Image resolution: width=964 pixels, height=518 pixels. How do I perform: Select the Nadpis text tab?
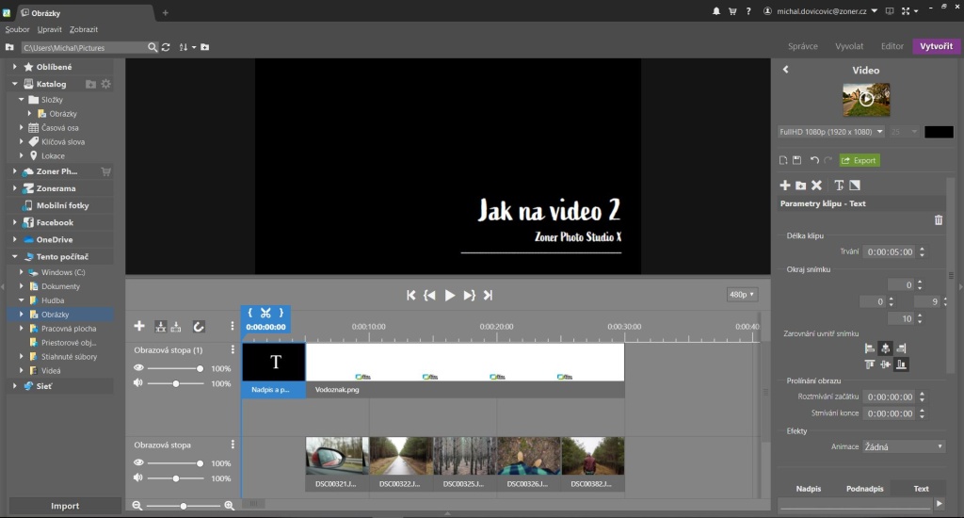[809, 489]
